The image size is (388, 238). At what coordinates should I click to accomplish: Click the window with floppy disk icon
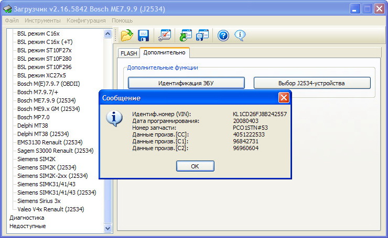202,36
